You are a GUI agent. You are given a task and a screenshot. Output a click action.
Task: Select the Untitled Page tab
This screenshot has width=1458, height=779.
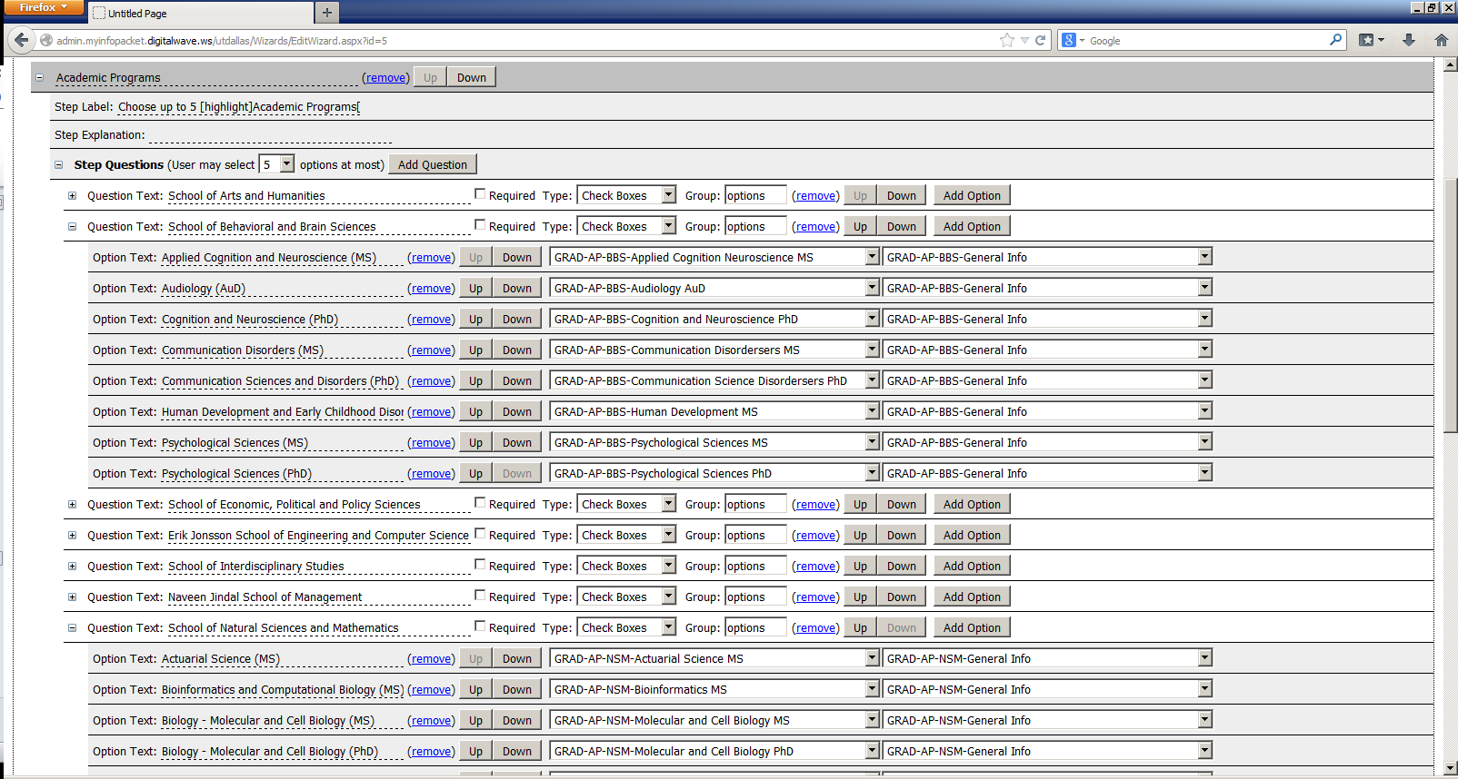click(200, 14)
